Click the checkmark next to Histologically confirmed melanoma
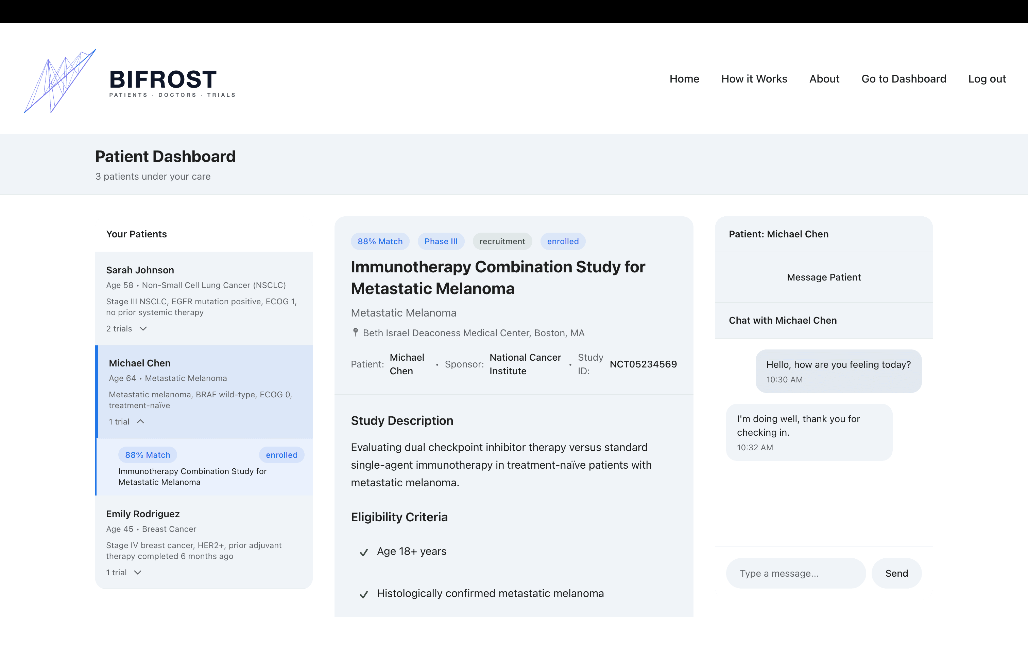1028x667 pixels. point(364,594)
